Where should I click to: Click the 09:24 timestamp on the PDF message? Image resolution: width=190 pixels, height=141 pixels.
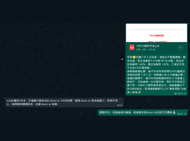click(x=180, y=94)
